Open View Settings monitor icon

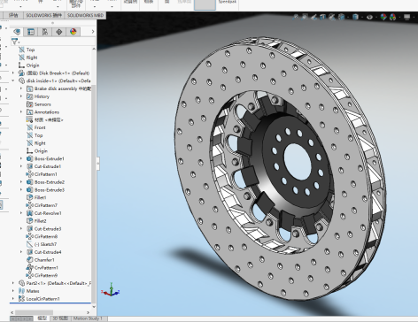[x=407, y=17]
